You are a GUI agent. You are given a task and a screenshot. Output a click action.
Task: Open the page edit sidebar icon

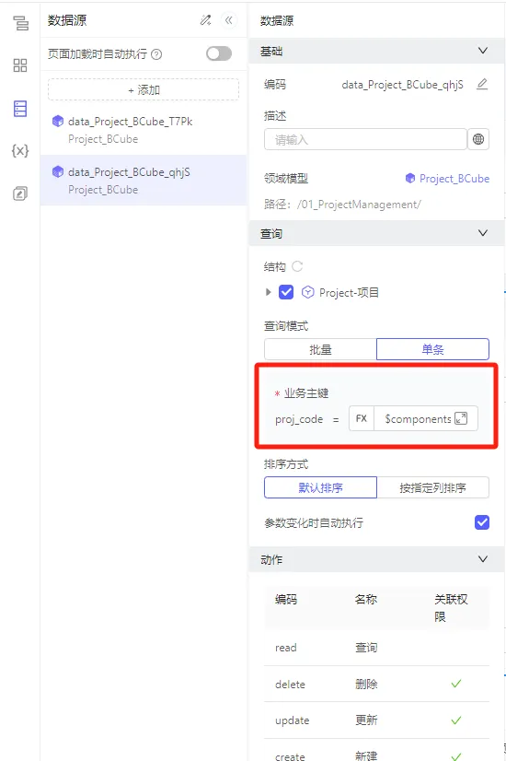click(x=20, y=193)
